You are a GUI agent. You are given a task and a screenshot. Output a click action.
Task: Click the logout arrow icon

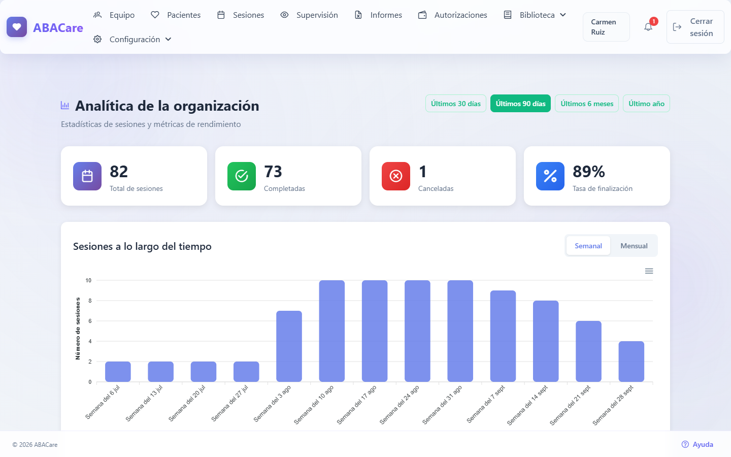[x=677, y=27]
